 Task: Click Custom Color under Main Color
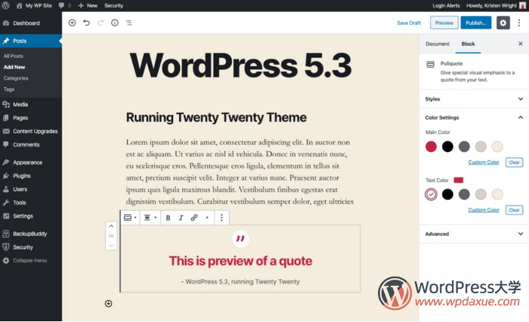(x=484, y=163)
